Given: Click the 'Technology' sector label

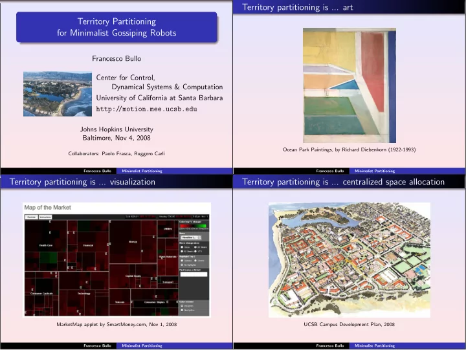Looking at the screenshot, I should (83, 294).
